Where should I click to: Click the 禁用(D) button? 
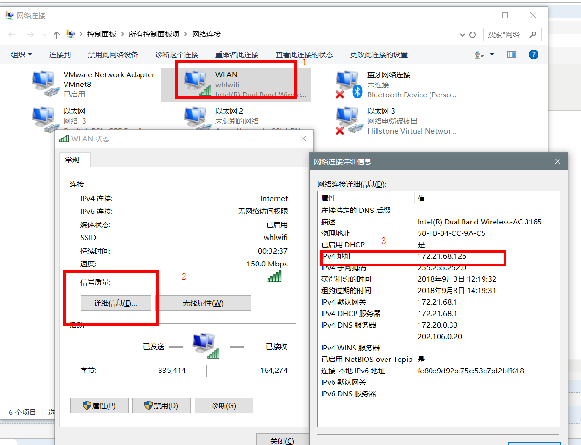tap(161, 406)
